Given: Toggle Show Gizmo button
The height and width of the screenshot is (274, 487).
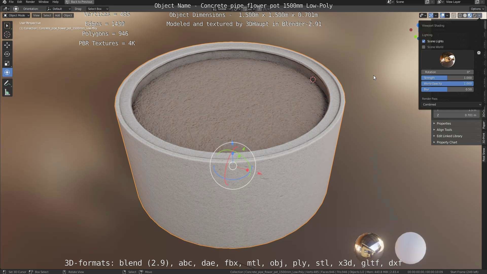Looking at the screenshot, I should (431, 15).
